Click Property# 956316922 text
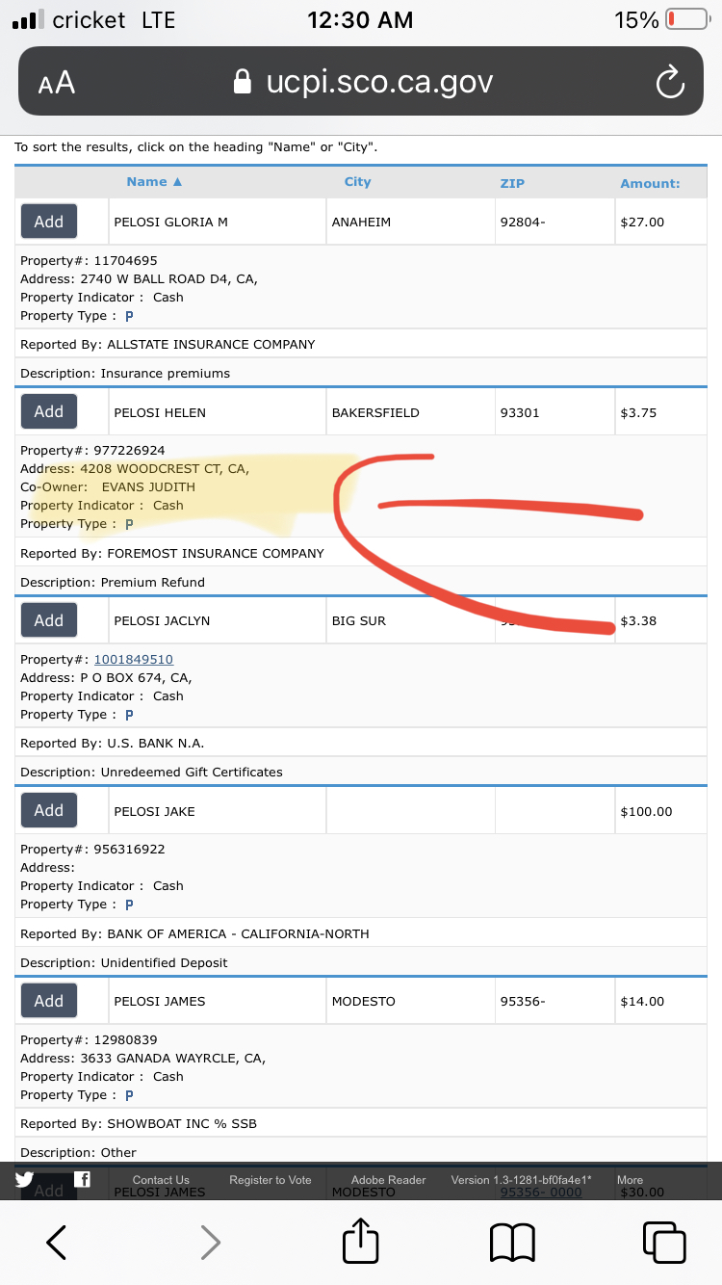722x1285 pixels. 92,850
